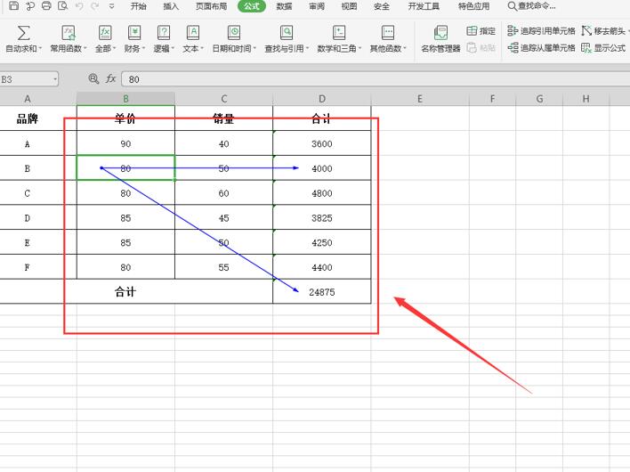
Task: Switch to 数据 tab
Action: (x=284, y=6)
